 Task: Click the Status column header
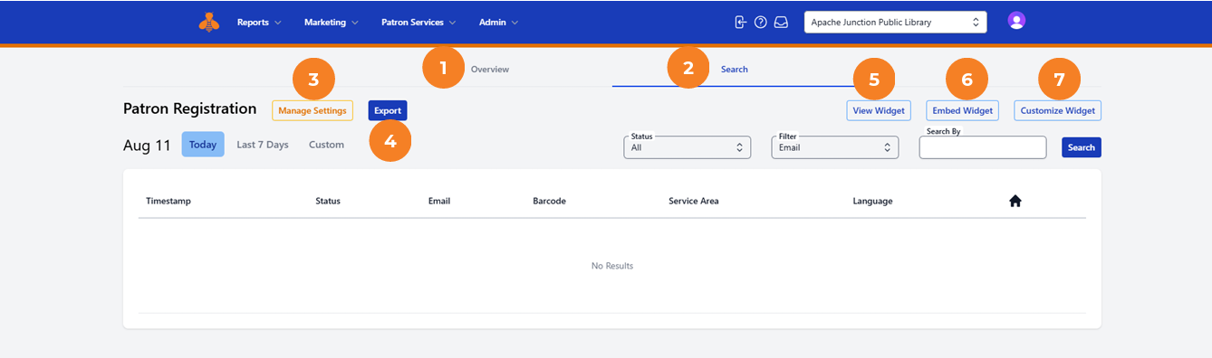click(x=328, y=201)
